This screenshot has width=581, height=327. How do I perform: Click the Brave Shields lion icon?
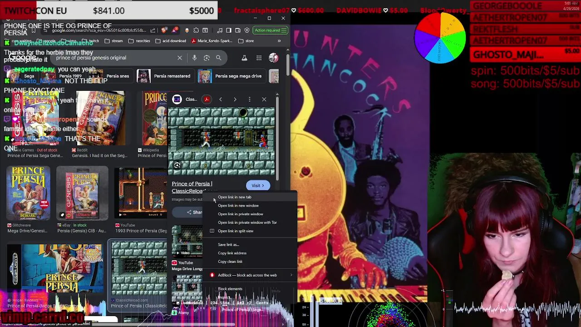pyautogui.click(x=165, y=30)
